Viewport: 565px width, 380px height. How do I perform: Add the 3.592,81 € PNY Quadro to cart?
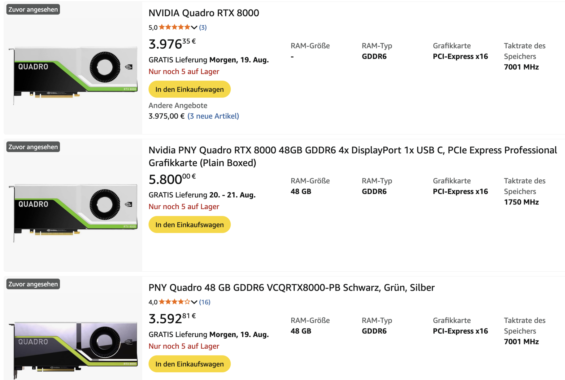point(190,364)
